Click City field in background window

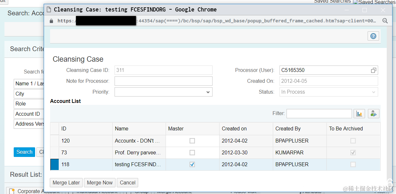click(29, 94)
